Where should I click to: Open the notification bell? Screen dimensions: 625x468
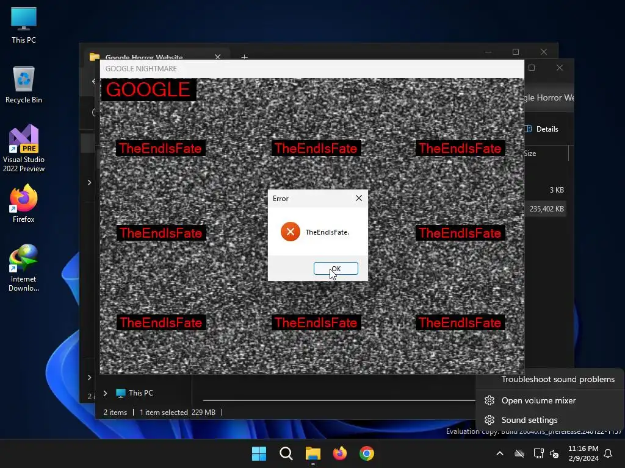click(x=608, y=453)
